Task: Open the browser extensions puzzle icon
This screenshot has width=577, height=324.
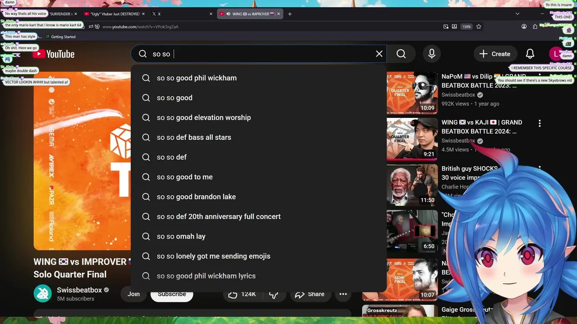Action: tap(535, 27)
